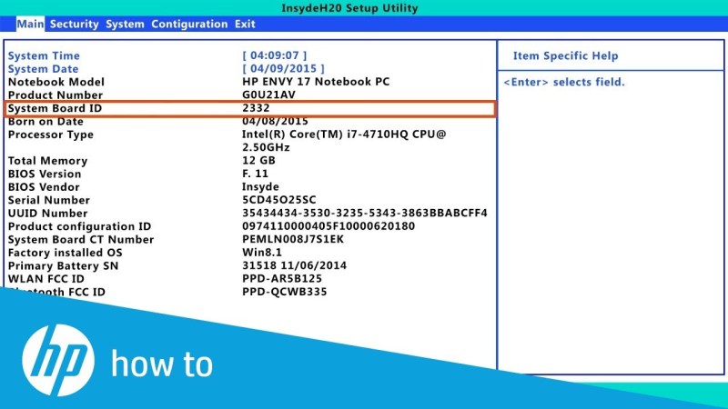Open the Main tab
This screenshot has width=728, height=409.
point(30,25)
